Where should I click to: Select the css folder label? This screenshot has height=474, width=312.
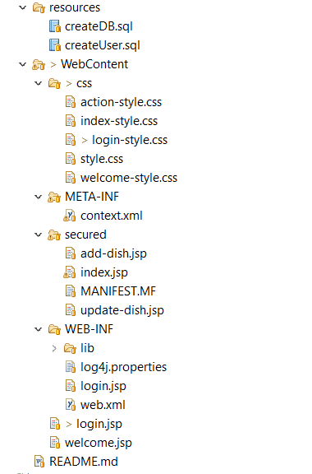[x=85, y=83]
